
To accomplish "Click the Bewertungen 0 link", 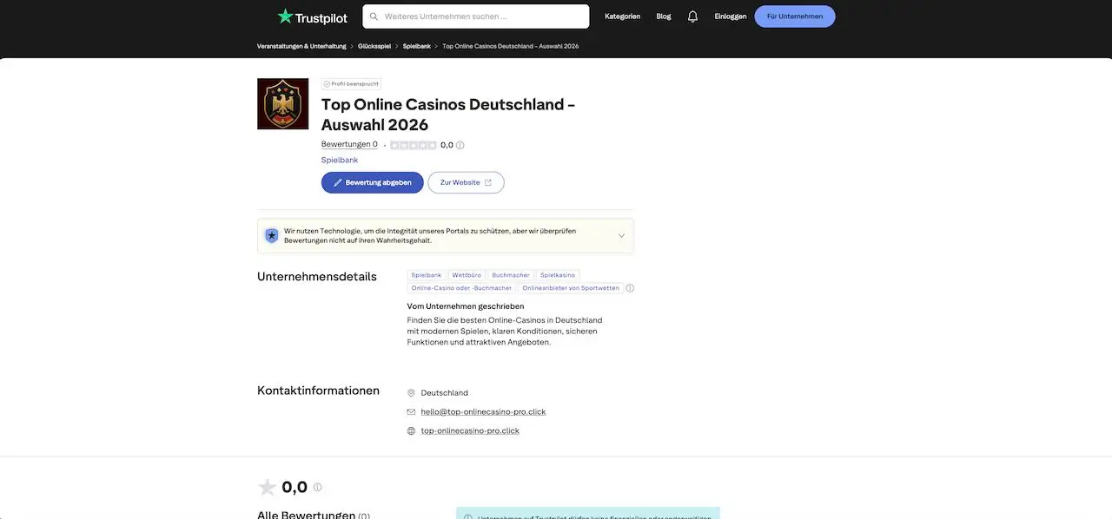I will (349, 145).
